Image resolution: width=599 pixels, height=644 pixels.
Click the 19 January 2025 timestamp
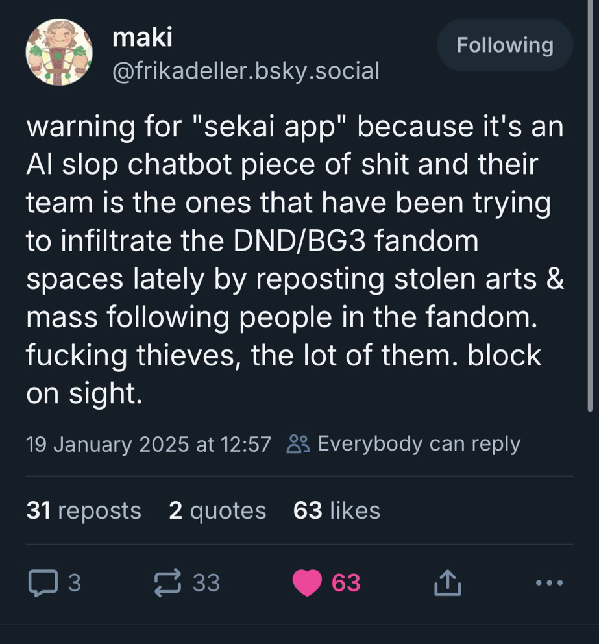point(149,444)
